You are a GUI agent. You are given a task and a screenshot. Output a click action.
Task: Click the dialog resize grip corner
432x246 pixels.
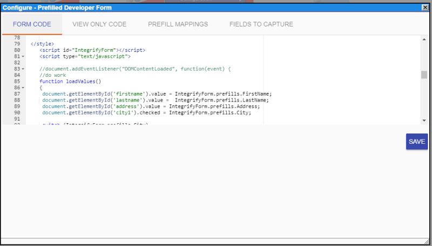point(427,241)
